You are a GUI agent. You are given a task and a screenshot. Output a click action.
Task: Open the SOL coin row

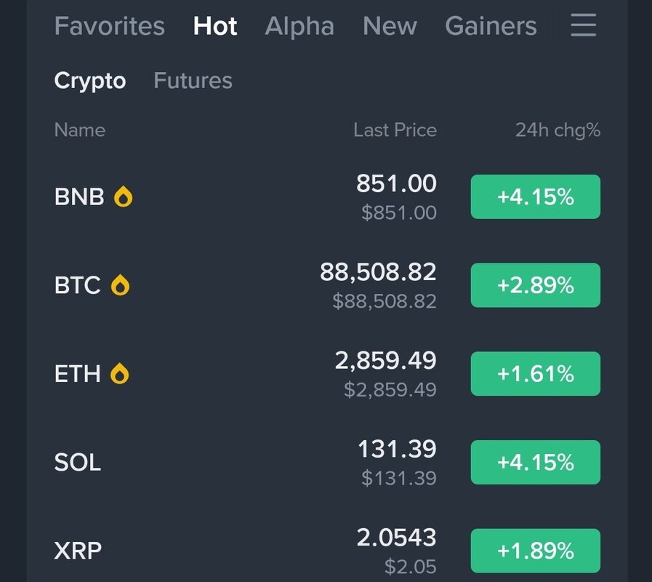[78, 463]
